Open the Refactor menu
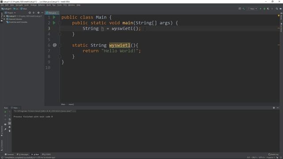The height and width of the screenshot is (159, 283). [41, 5]
